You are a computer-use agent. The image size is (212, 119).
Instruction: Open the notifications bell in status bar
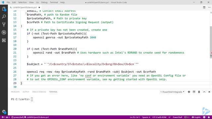pos(209,117)
